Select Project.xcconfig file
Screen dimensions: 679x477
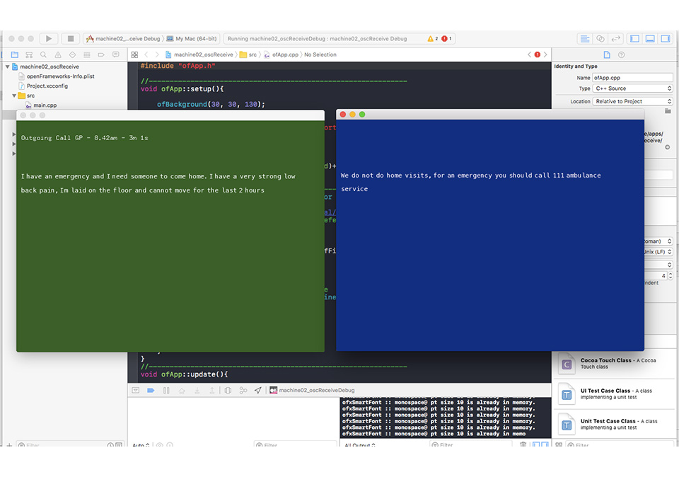[x=47, y=86]
